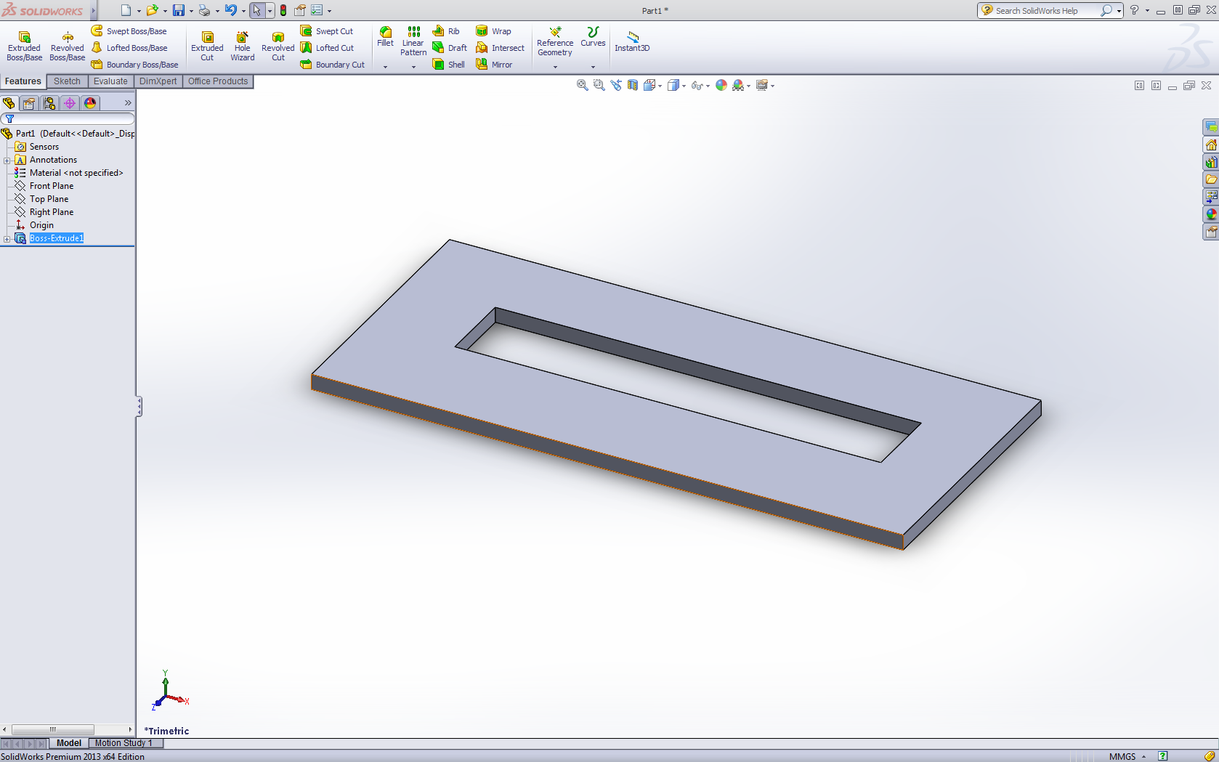Activate the Extruded Cut tool

point(207,46)
